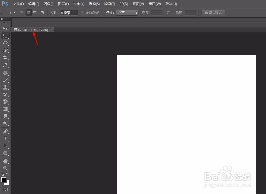Choose Subtract from selection mode

click(35, 12)
